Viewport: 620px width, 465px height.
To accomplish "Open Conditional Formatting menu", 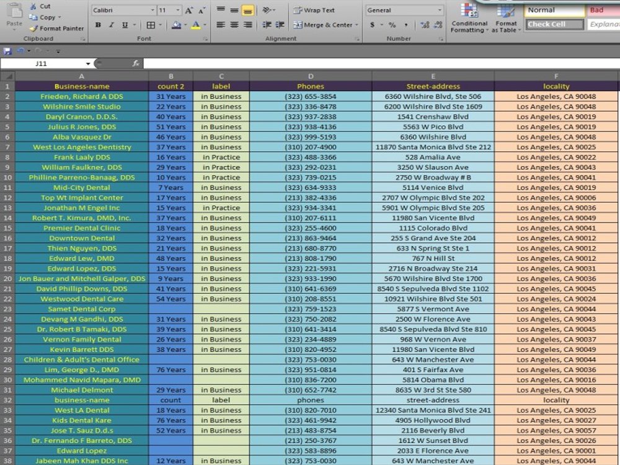I will (x=469, y=17).
